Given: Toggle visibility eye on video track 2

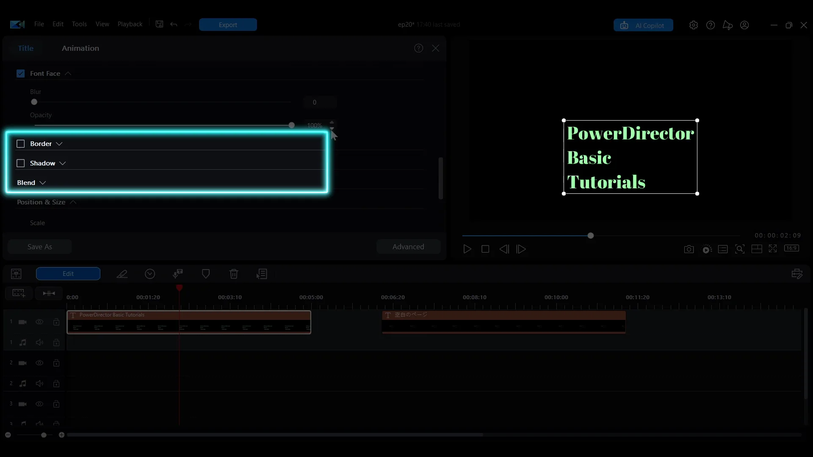Looking at the screenshot, I should pyautogui.click(x=39, y=363).
